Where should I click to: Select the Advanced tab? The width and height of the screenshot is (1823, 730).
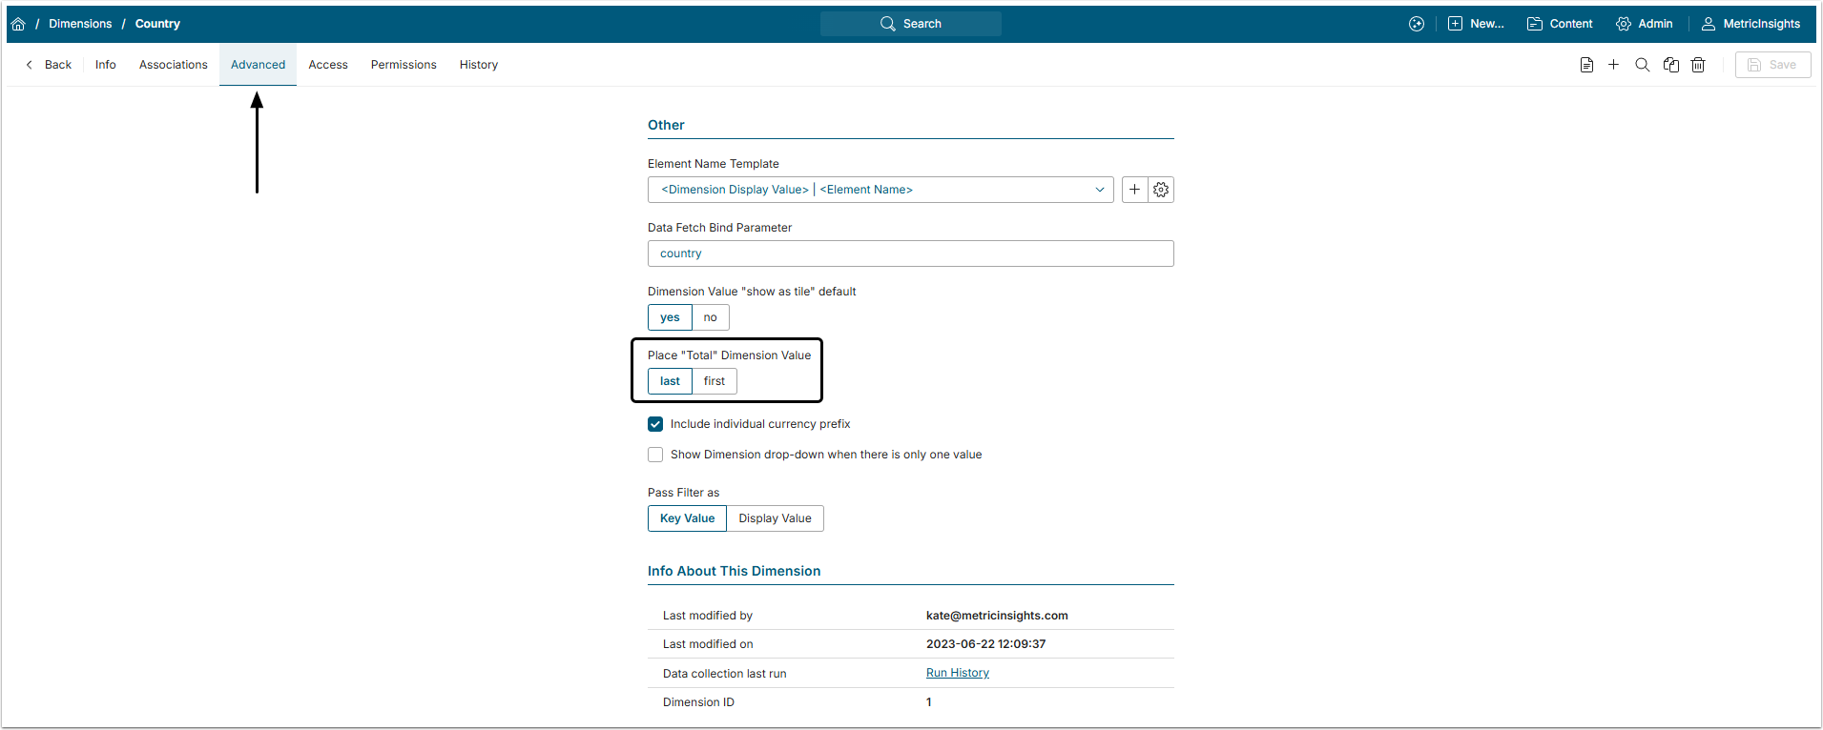pos(258,65)
